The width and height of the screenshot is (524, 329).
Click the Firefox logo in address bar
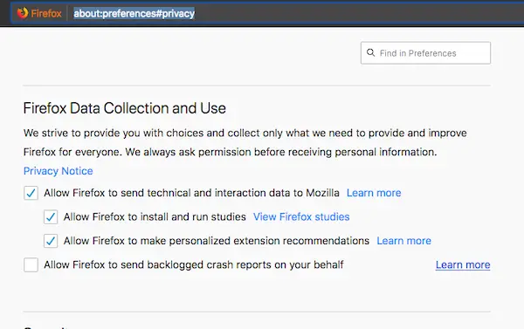click(x=23, y=13)
